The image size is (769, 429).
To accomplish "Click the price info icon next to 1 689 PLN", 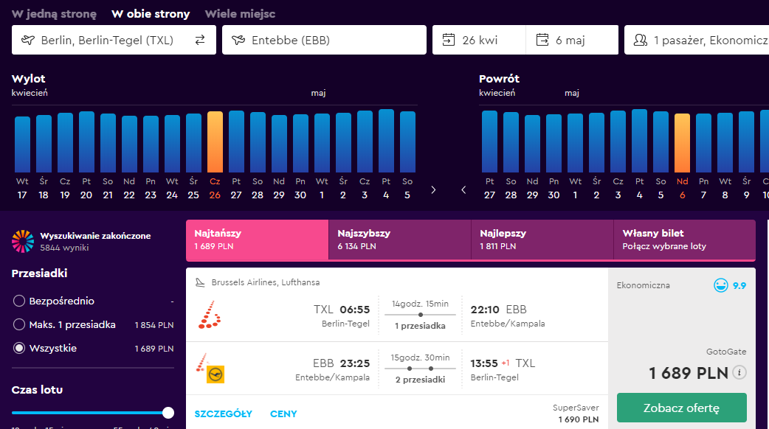I will coord(739,373).
